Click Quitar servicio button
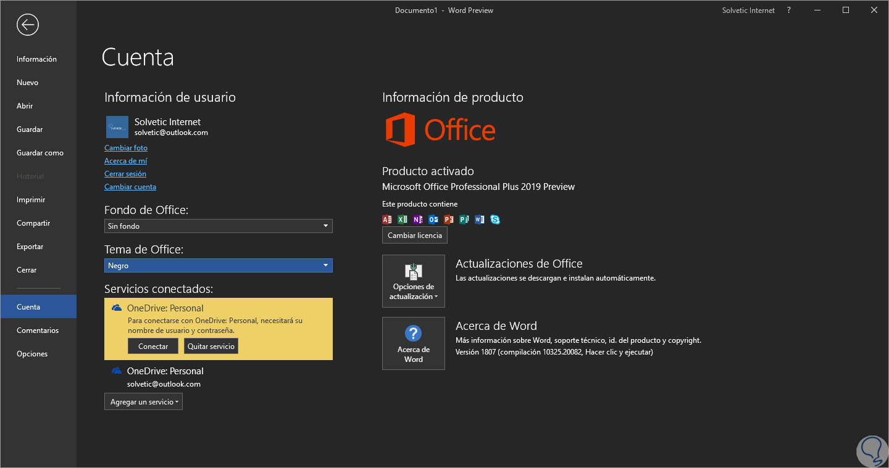 pyautogui.click(x=211, y=347)
